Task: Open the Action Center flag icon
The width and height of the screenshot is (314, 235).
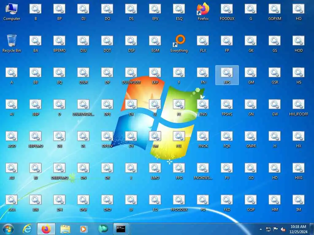Action: tap(276, 229)
